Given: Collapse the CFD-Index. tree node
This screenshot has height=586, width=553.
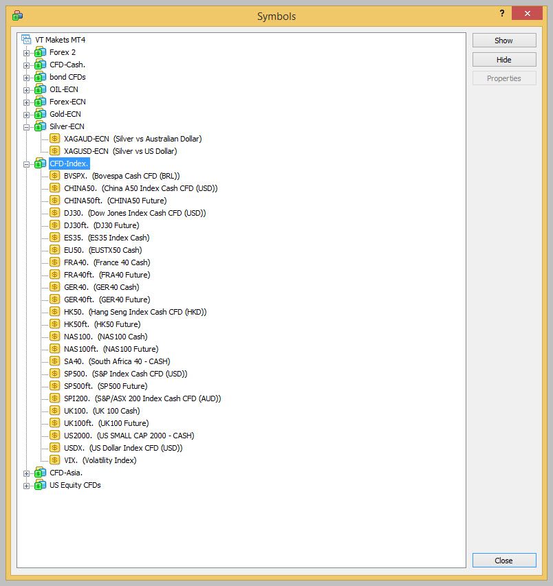Looking at the screenshot, I should [26, 164].
